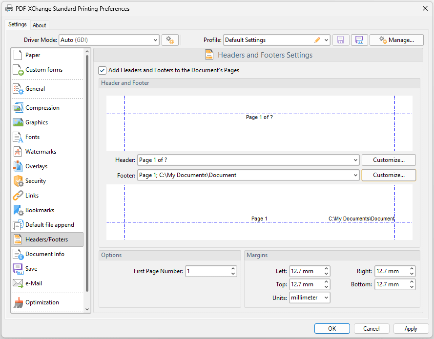Select the Overlays icon in sidebar
Image resolution: width=434 pixels, height=339 pixels.
point(18,166)
